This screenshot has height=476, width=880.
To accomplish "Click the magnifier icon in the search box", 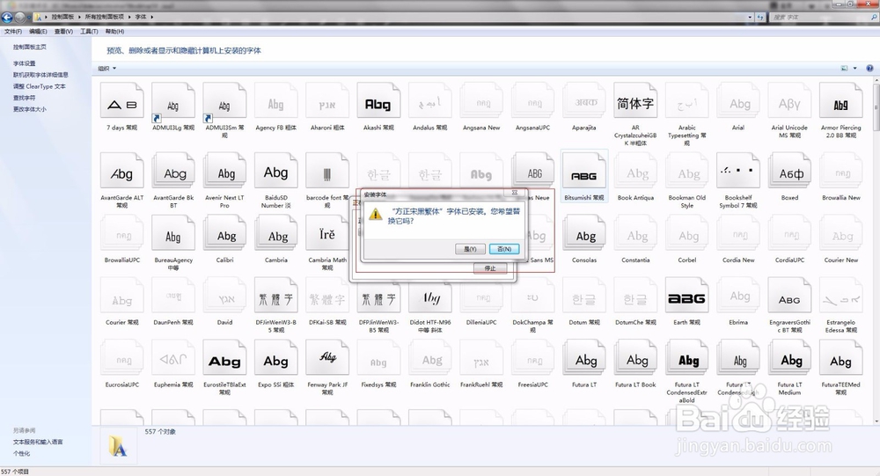I will pyautogui.click(x=873, y=17).
